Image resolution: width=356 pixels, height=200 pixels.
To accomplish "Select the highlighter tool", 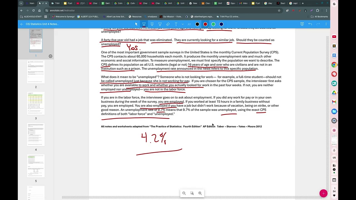I will tap(160, 24).
